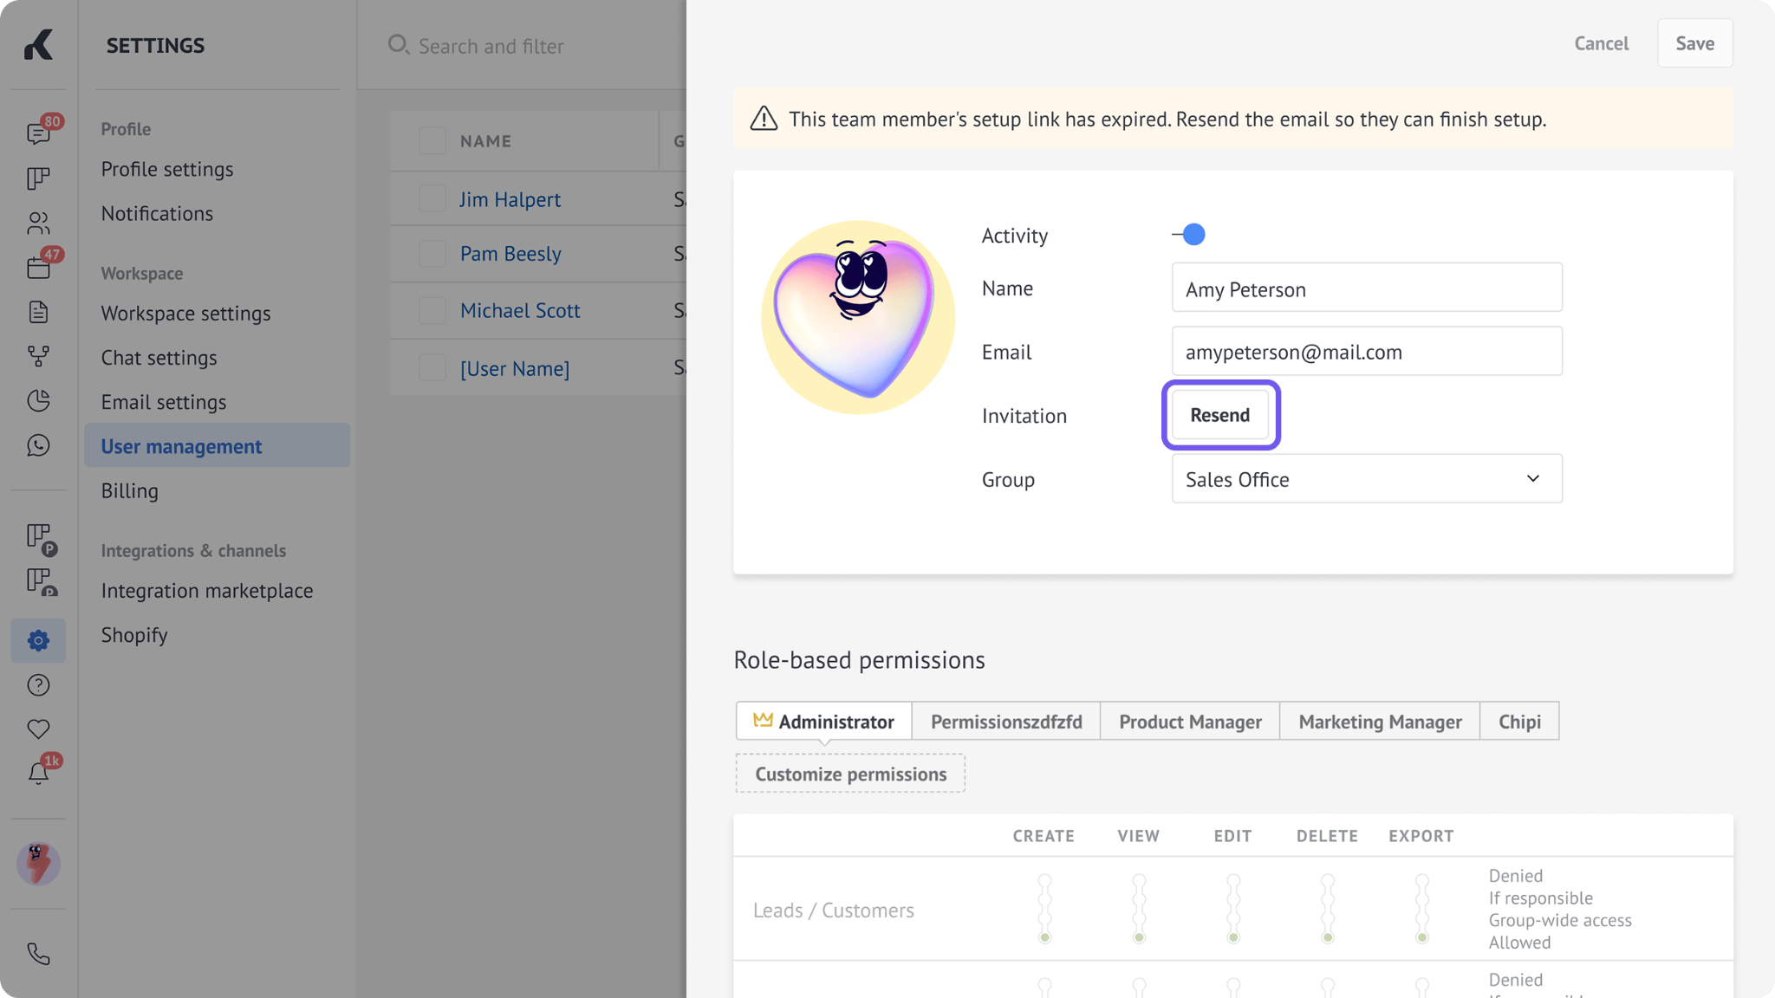Open the calendar icon with 47 badge

pyautogui.click(x=38, y=267)
